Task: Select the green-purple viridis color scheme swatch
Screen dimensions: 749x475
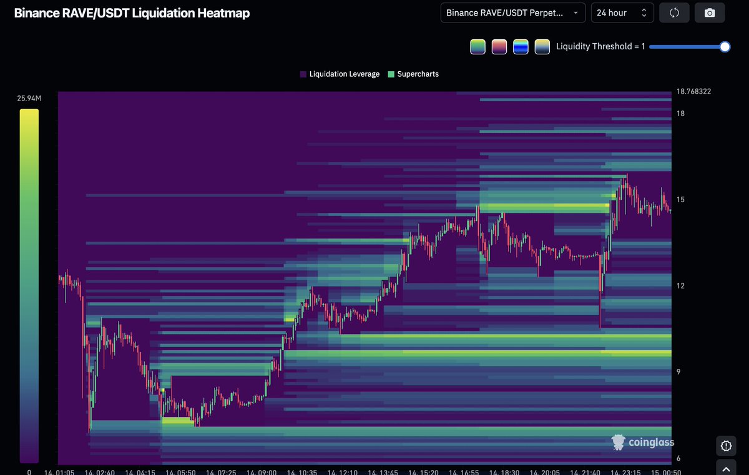Action: (477, 47)
